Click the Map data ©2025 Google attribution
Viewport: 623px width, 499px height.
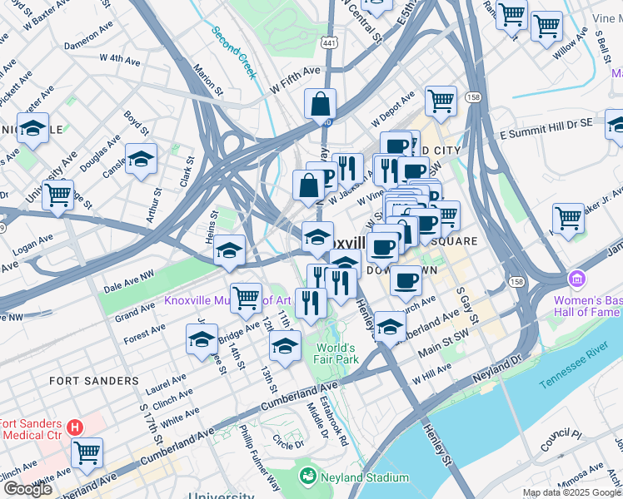click(x=572, y=493)
